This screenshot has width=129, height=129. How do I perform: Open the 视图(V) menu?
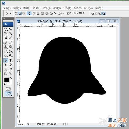tap(78, 8)
